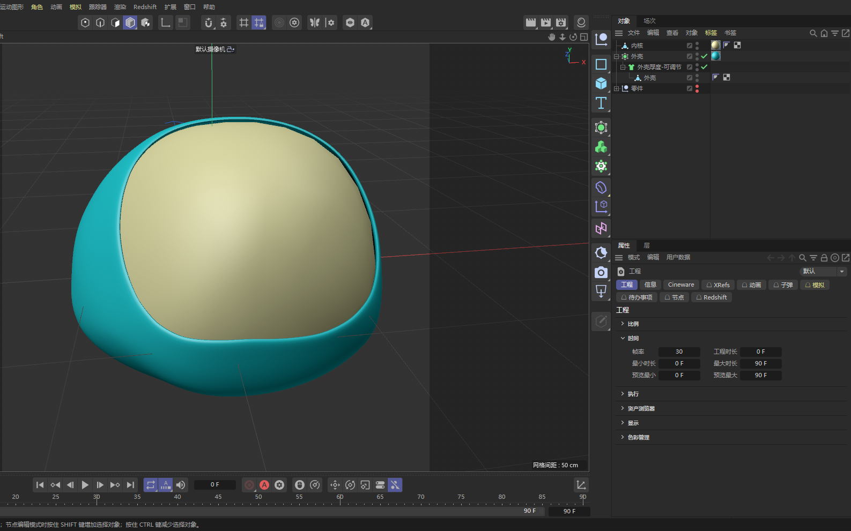Open Render Settings clapperboard gear icon
Screen dimensions: 851x531
point(561,23)
